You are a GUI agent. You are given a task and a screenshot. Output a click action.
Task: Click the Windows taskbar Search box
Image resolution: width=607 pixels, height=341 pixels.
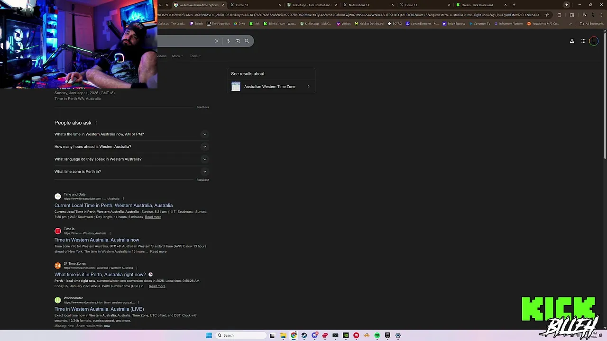[x=241, y=335]
